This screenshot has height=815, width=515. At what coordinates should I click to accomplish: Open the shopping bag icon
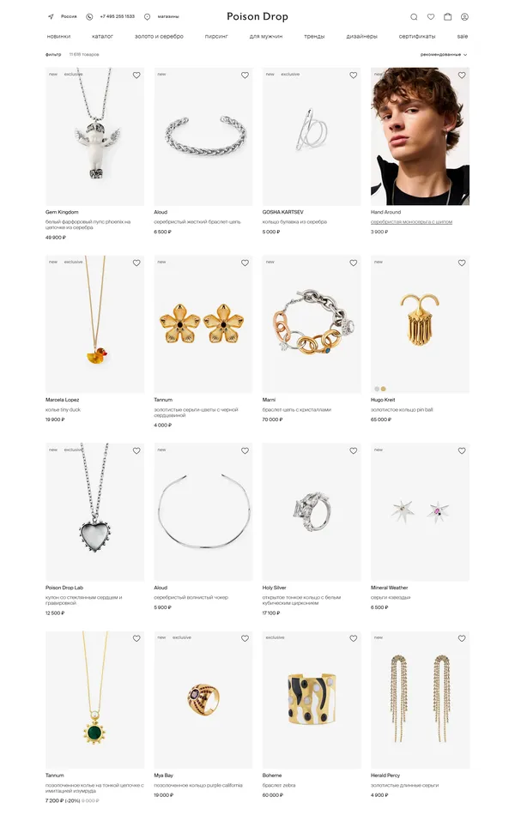pos(447,16)
